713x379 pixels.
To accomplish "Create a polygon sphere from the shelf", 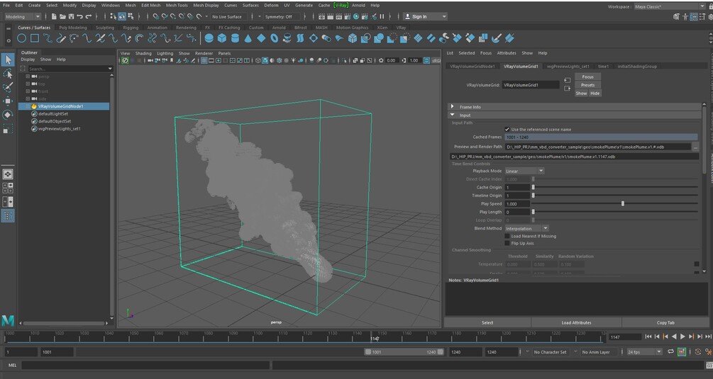I will point(209,38).
